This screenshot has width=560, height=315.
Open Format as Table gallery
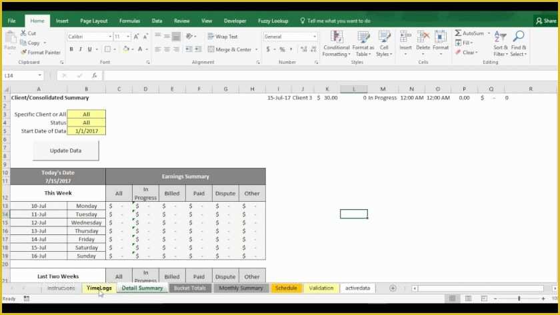pyautogui.click(x=363, y=43)
